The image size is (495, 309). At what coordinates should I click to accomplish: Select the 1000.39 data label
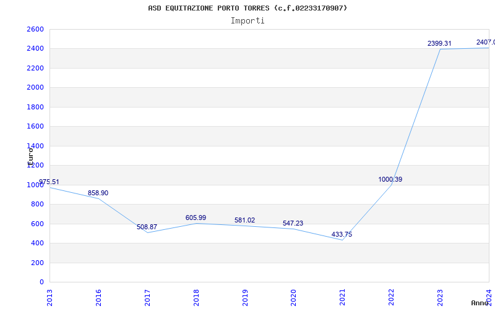coord(390,179)
